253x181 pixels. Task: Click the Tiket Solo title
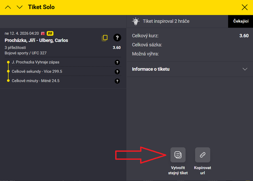[x=41, y=7]
